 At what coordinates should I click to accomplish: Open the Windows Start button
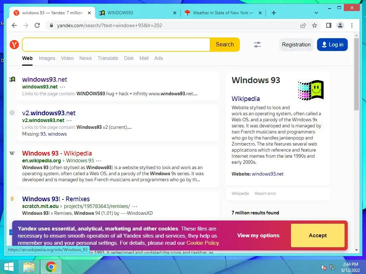click(9, 267)
